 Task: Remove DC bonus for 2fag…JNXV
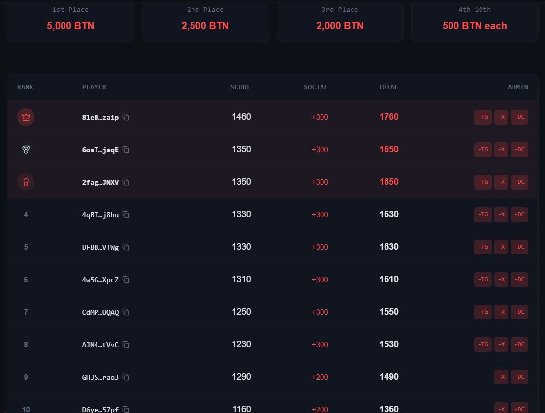[519, 182]
